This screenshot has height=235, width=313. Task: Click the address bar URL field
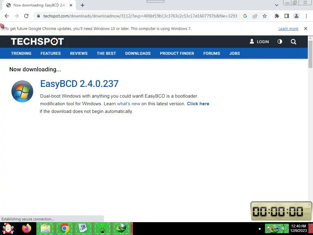click(x=140, y=16)
